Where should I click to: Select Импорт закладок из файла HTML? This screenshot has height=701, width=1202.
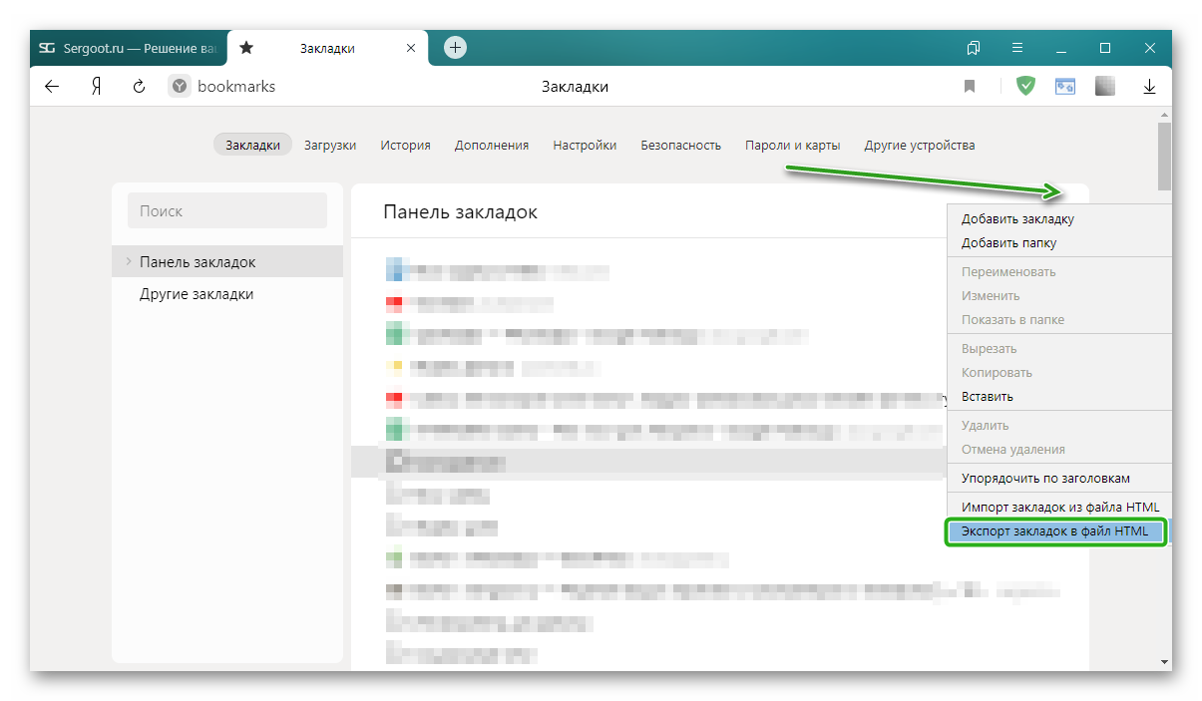[1059, 507]
